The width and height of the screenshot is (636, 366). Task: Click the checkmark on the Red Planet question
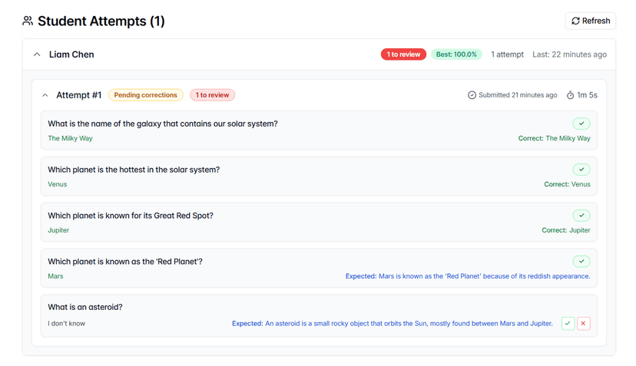tap(581, 262)
